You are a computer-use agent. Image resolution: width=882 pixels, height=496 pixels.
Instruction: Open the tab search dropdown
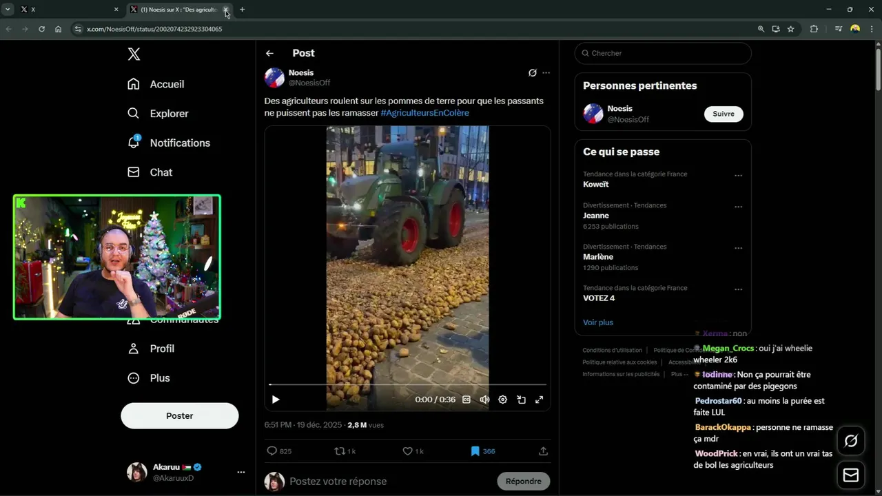pos(8,10)
